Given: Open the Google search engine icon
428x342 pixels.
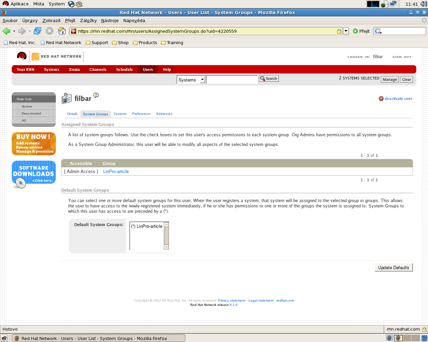Looking at the screenshot, I should (x=378, y=31).
